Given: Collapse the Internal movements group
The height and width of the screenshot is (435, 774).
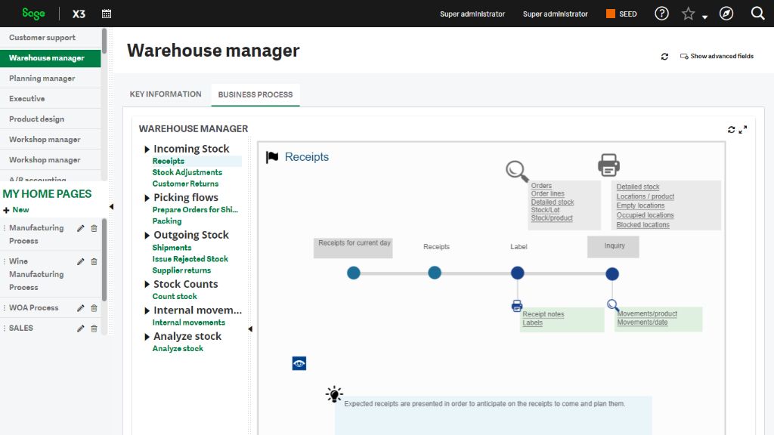Looking at the screenshot, I should point(147,310).
